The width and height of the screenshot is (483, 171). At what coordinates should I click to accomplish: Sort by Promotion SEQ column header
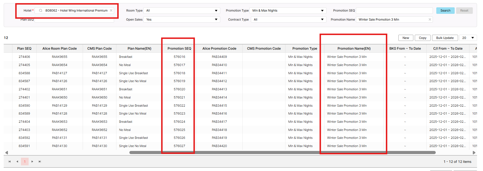179,49
